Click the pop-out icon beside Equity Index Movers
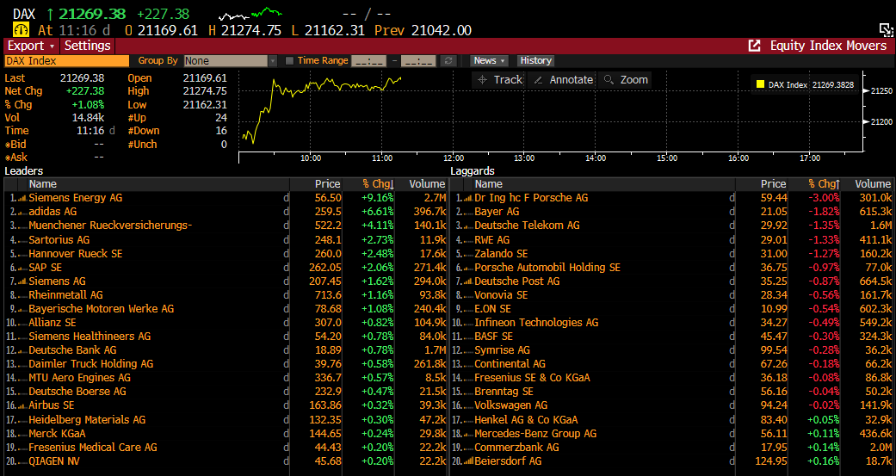896x476 pixels. pos(754,46)
